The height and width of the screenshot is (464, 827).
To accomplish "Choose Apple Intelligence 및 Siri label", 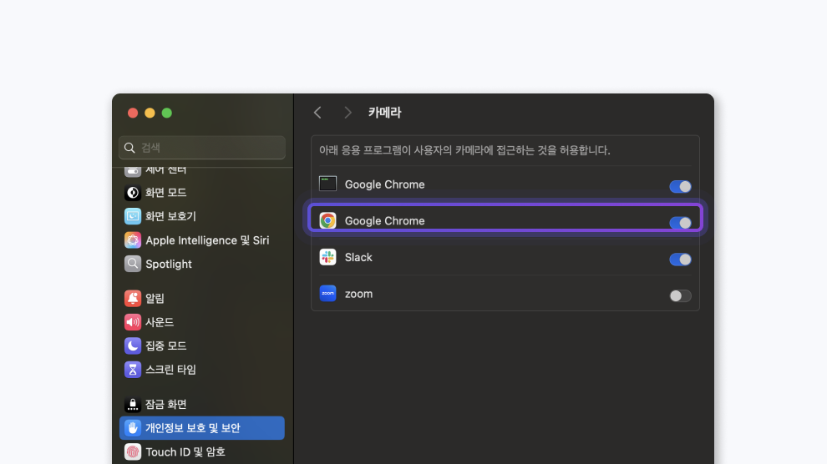I will pos(207,240).
